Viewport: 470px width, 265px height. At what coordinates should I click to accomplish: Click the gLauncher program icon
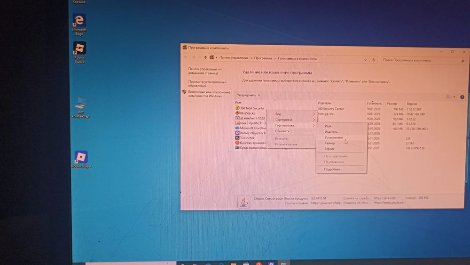click(237, 118)
